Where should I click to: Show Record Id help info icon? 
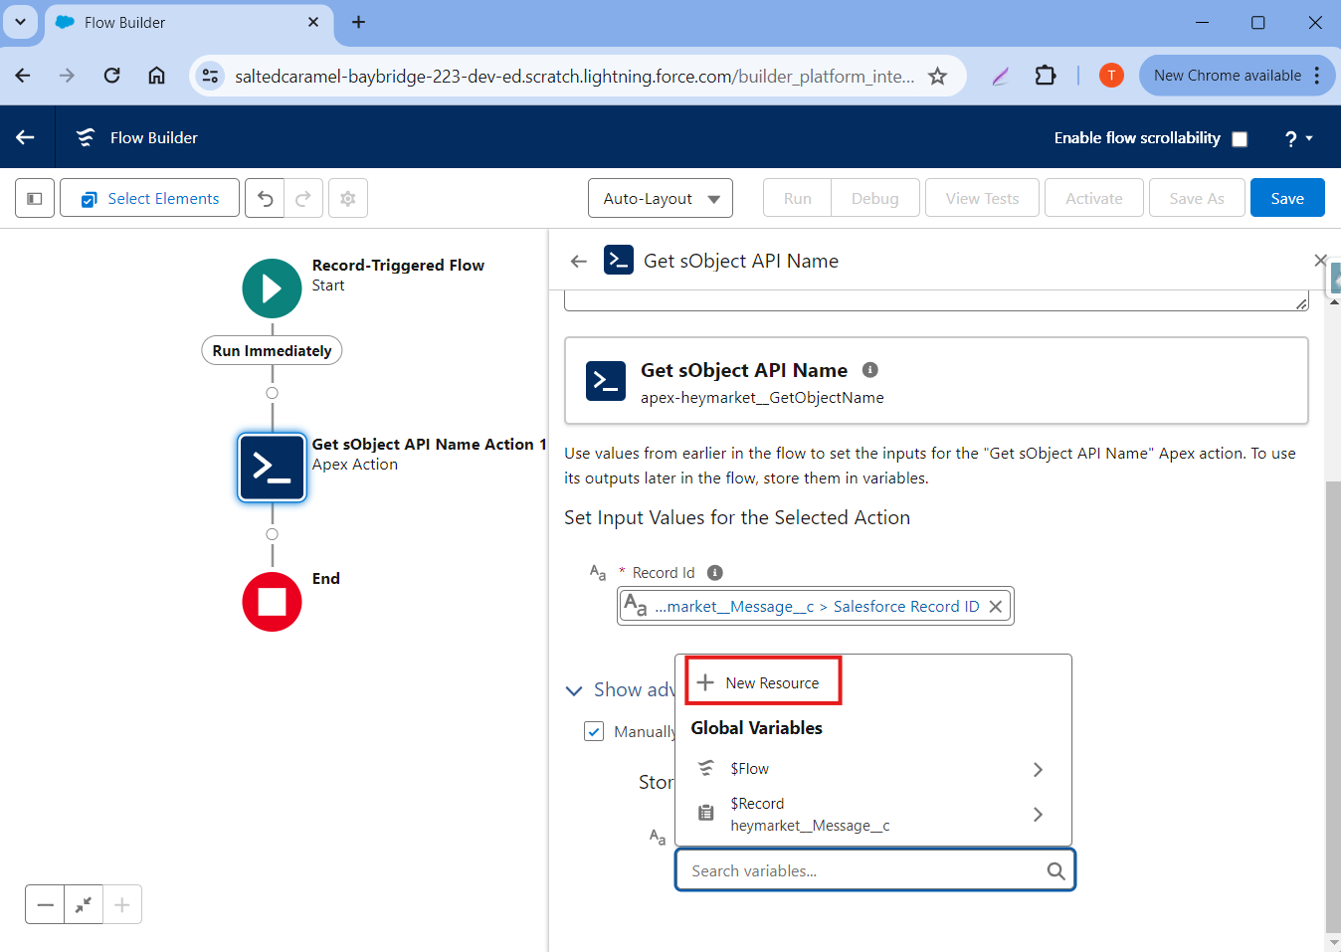tap(714, 572)
